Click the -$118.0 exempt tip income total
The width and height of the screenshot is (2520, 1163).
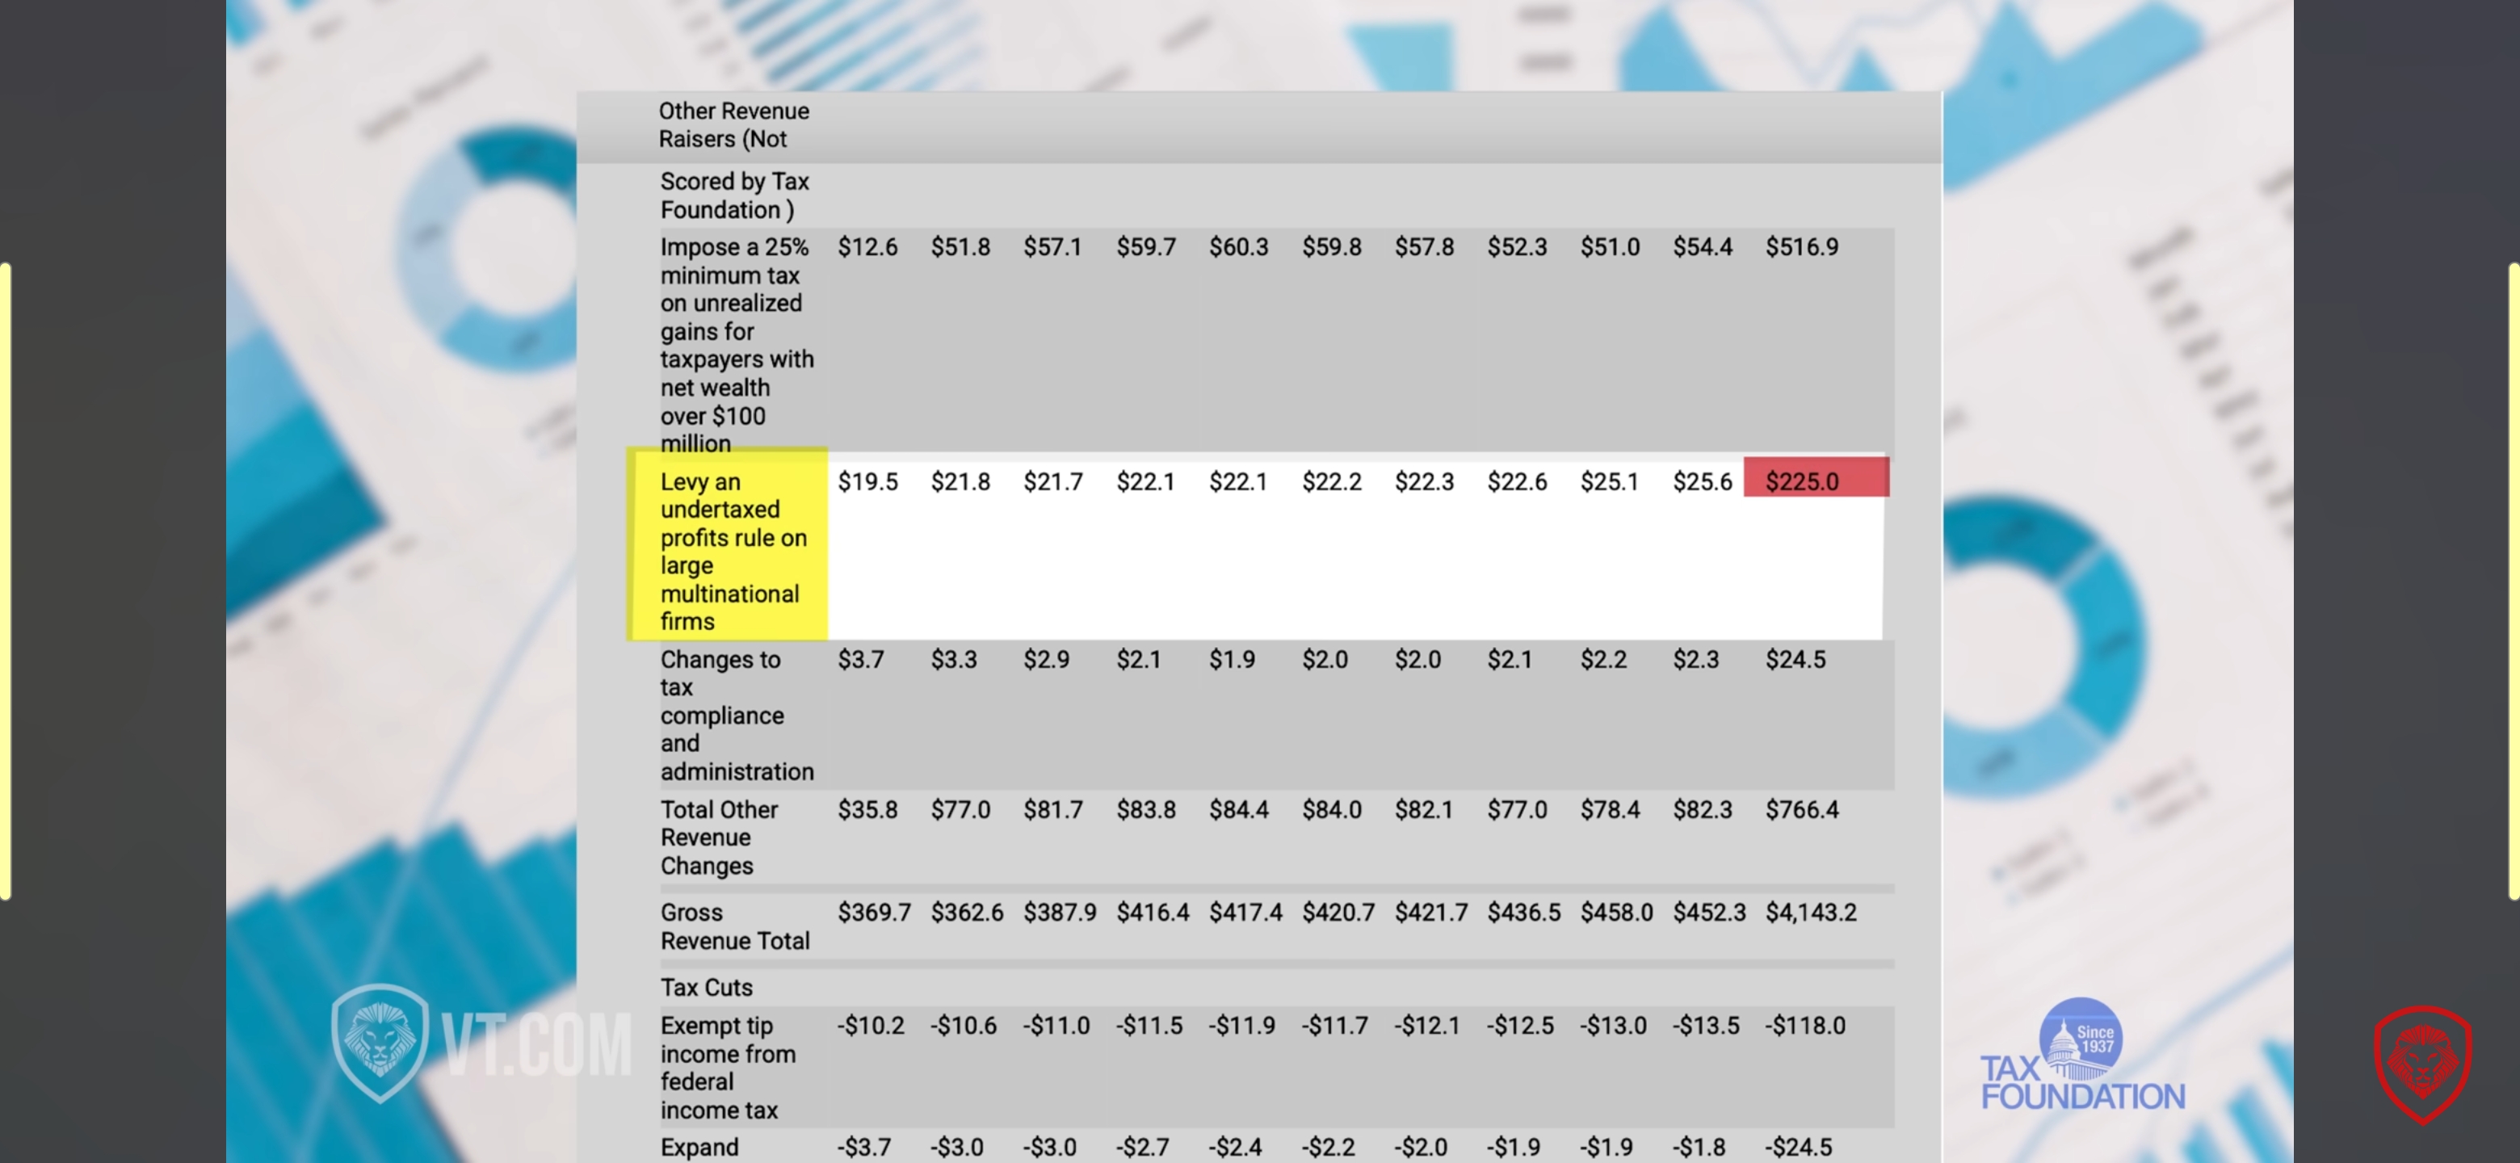click(x=1804, y=1025)
